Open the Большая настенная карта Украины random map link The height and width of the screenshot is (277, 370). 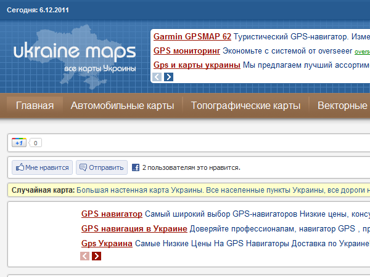coord(223,190)
